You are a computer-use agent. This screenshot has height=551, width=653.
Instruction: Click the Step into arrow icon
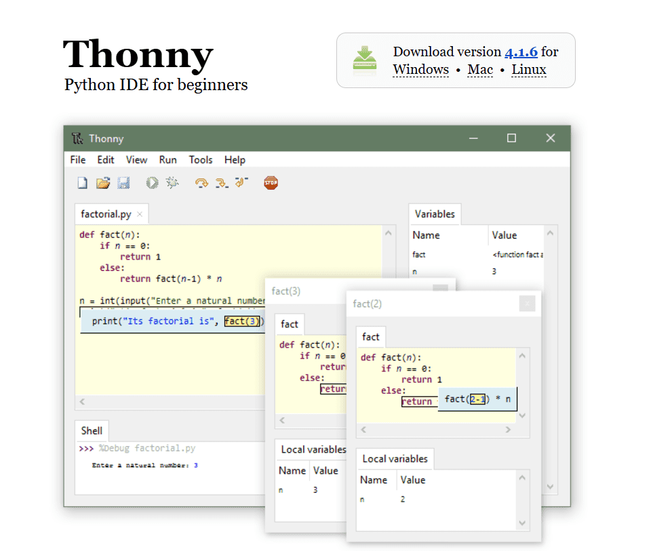[222, 183]
